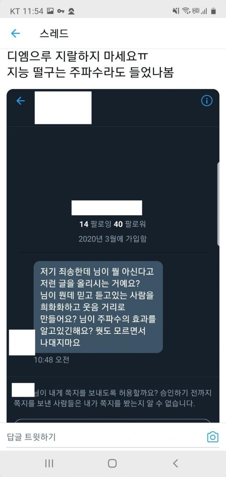Screen dimensions: 226x477
Task: Tap the key VPN icon in status bar
Action: coord(61,11)
